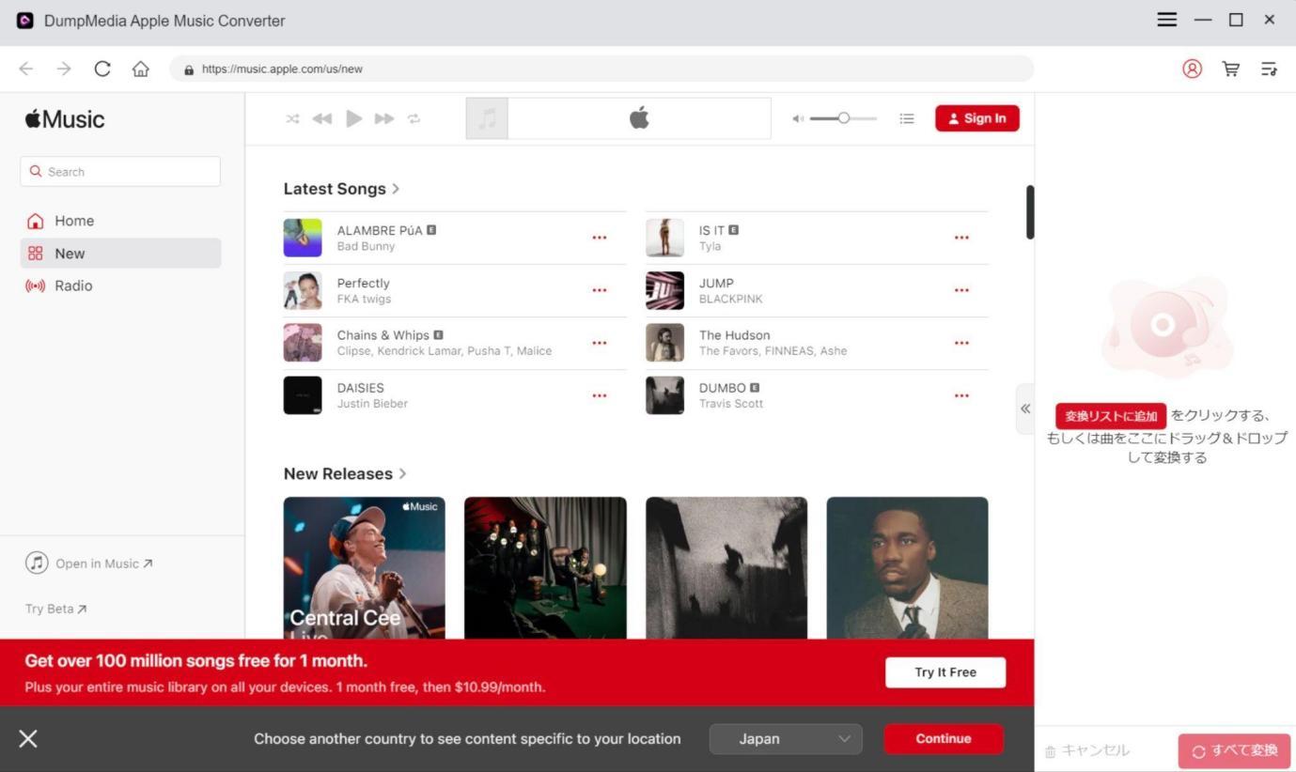1296x772 pixels.
Task: Click the song title DAISIES
Action: pyautogui.click(x=361, y=388)
